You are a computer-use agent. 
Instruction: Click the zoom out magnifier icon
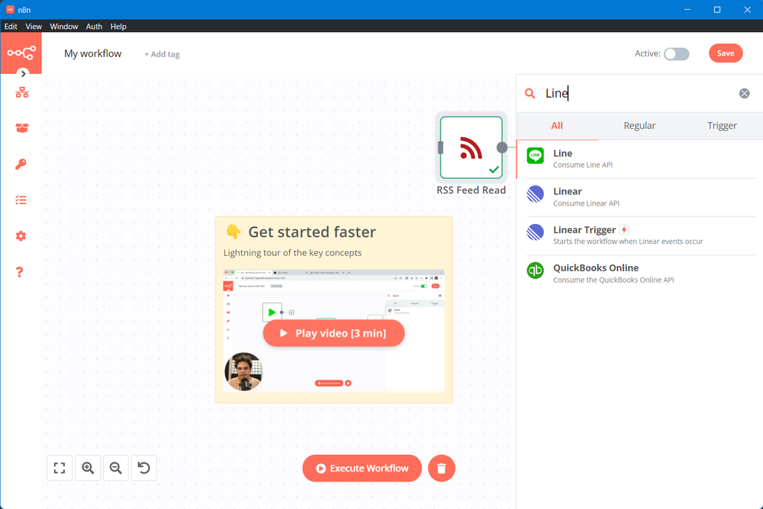(x=116, y=468)
